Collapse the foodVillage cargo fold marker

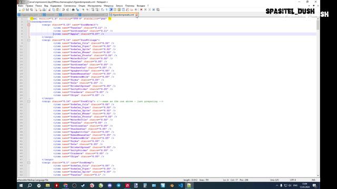pyautogui.click(x=29, y=40)
